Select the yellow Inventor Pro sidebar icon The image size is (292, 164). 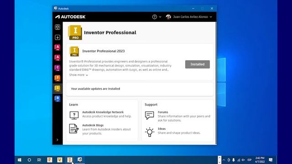click(x=57, y=88)
